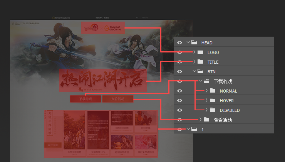This screenshot has height=162, width=285.
Task: Click the DISABLED folder icon
Action: [213, 110]
